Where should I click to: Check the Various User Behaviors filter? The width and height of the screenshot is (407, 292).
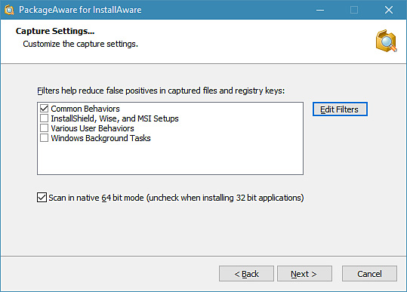click(44, 128)
